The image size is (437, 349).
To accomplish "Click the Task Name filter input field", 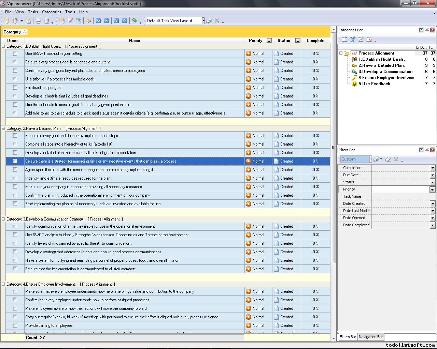I will 403,196.
